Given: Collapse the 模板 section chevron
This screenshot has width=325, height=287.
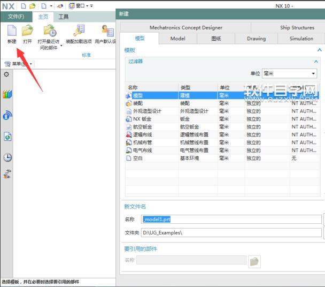Looking at the screenshot, I should pyautogui.click(x=320, y=50).
